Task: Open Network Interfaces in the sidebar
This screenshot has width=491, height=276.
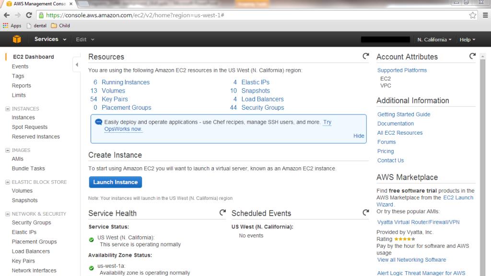Action: (x=34, y=270)
